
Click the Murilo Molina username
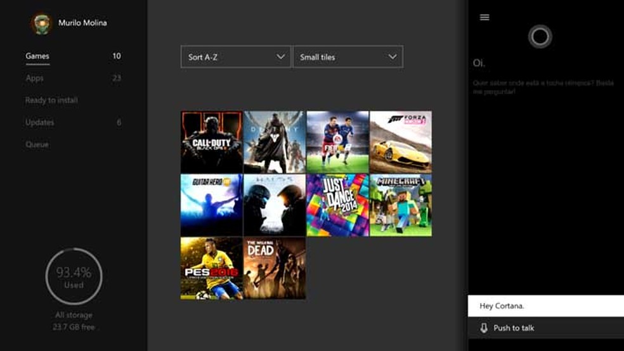[82, 23]
